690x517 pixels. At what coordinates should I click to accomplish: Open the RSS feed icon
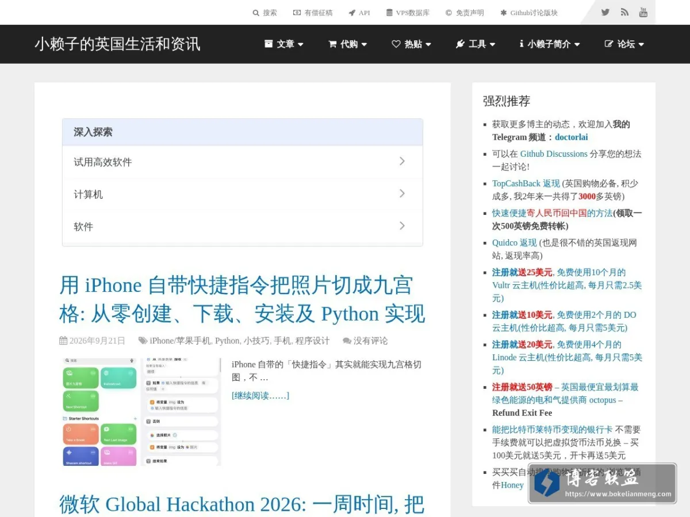pyautogui.click(x=624, y=12)
